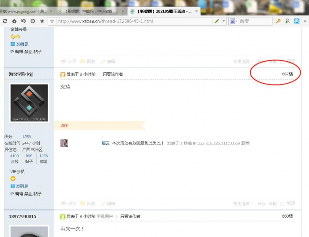Click the browser reload icon

click(x=5, y=21)
